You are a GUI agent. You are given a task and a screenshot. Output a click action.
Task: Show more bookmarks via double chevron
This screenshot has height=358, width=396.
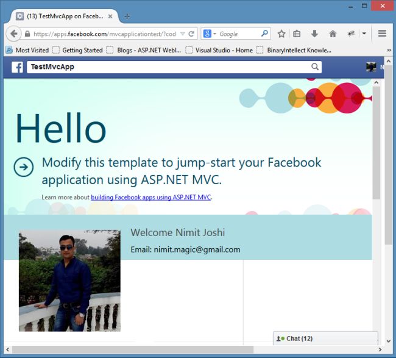tap(389, 50)
